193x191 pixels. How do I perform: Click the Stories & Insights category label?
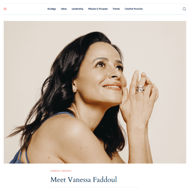tap(61, 171)
